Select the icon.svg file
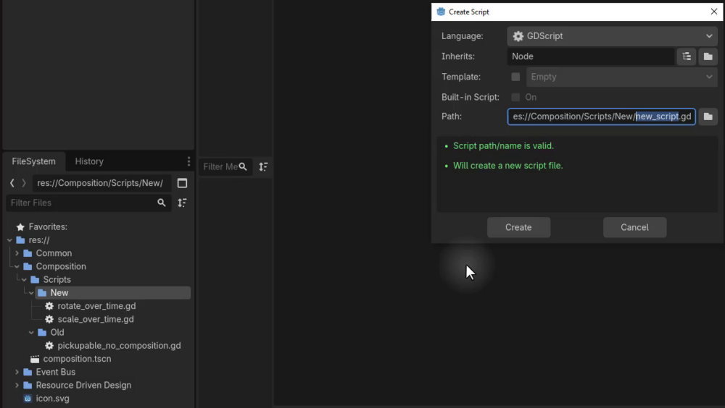725x408 pixels. [x=52, y=399]
